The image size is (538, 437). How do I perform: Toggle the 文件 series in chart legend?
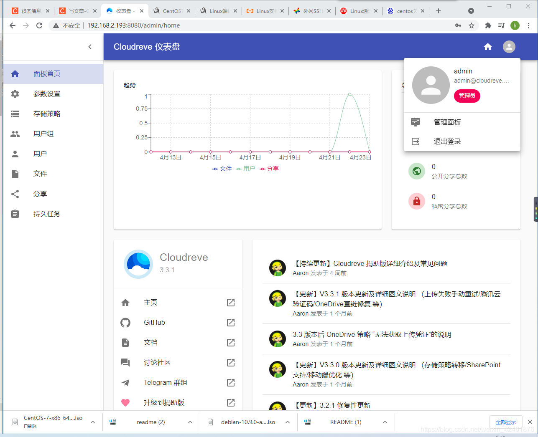[x=222, y=169]
